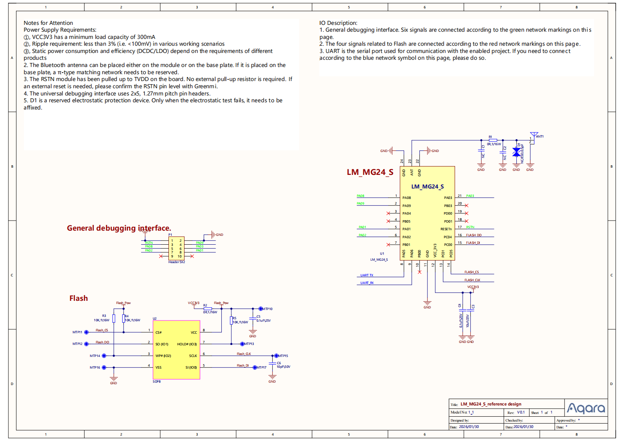Select VCC_3V3 pin name on U1
625x442 pixels.
click(x=435, y=250)
